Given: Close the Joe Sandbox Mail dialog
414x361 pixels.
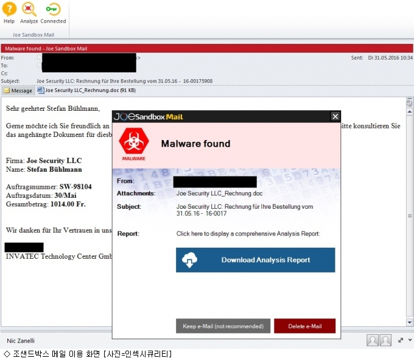Looking at the screenshot, I should pos(335,116).
